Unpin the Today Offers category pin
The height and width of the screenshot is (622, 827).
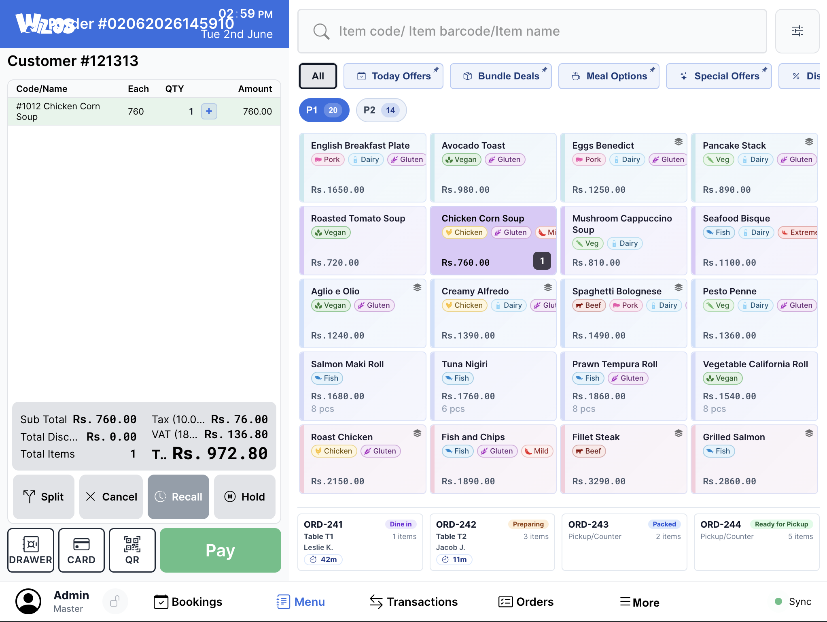(436, 70)
